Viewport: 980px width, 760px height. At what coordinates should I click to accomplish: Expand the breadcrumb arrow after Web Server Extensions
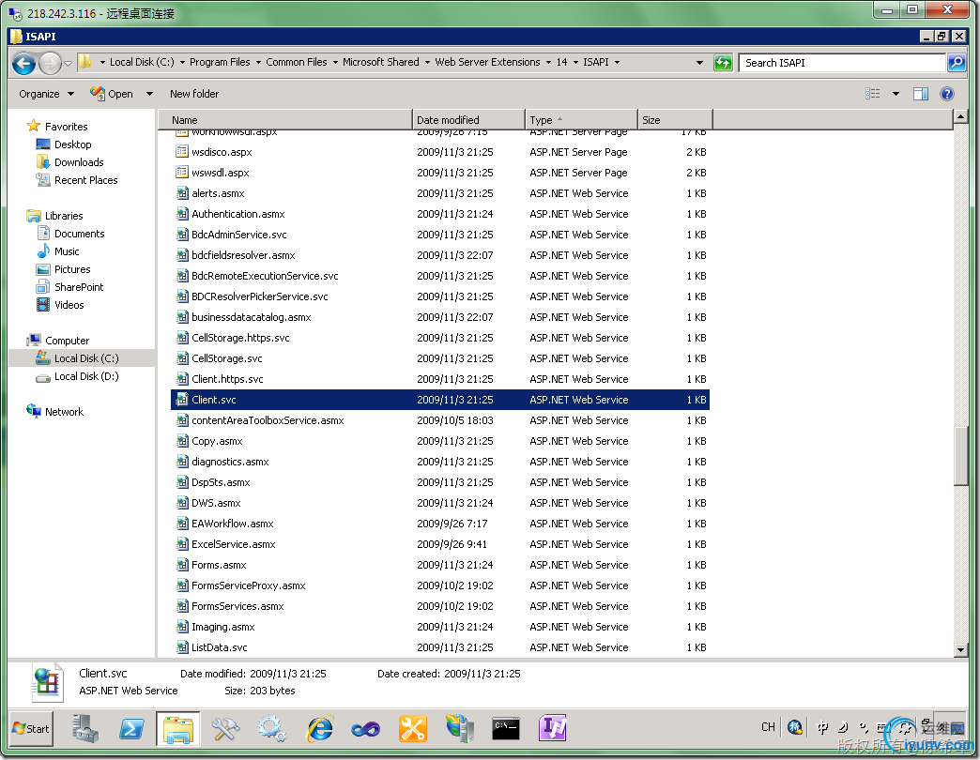tap(548, 63)
